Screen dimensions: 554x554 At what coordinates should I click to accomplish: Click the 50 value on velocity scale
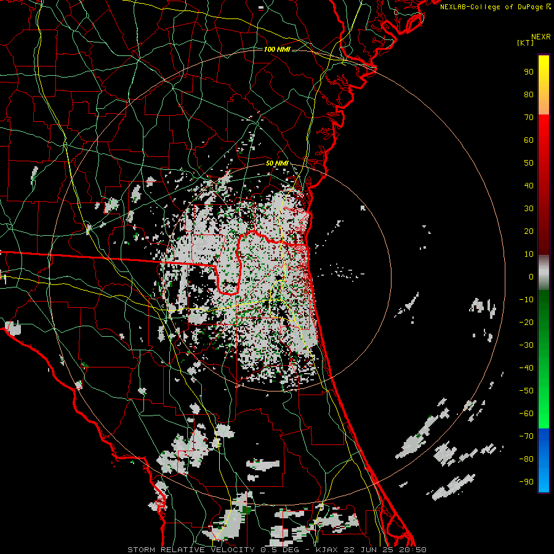[529, 163]
